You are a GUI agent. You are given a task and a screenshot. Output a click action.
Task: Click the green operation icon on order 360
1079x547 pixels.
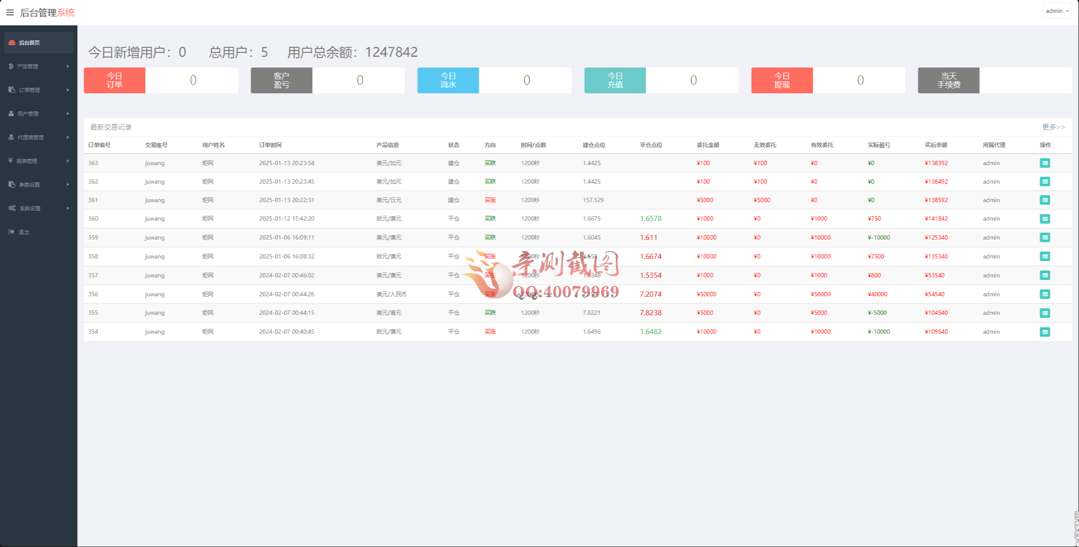point(1045,218)
